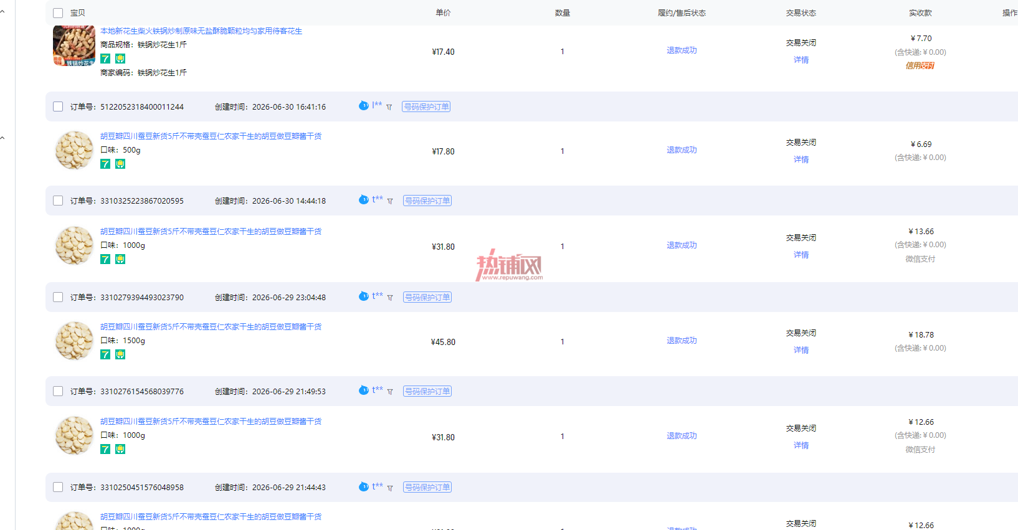Click filter funnel icon beside buyer l**
Viewport: 1018px width, 530px height.
tap(389, 107)
